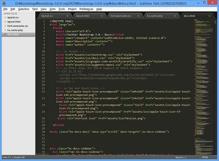The height and width of the screenshot is (161, 219).
Task: Open the File menu
Action: click(x=5, y=9)
